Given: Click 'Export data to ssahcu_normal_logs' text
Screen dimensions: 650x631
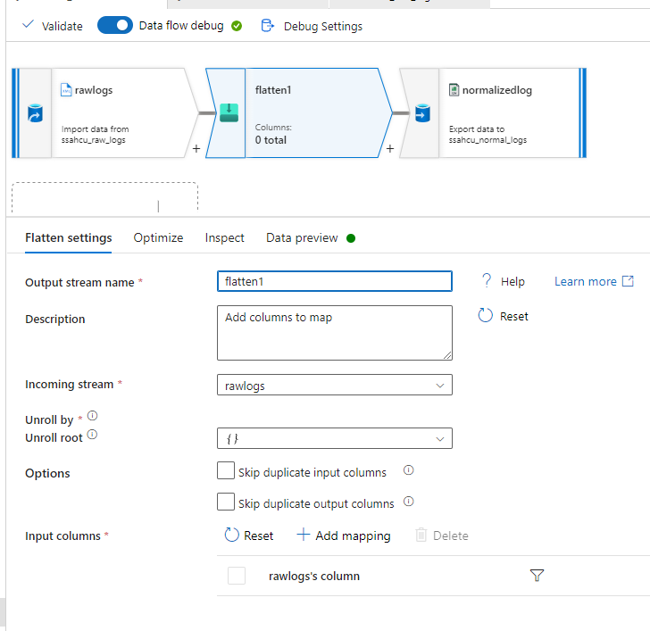Looking at the screenshot, I should point(487,135).
